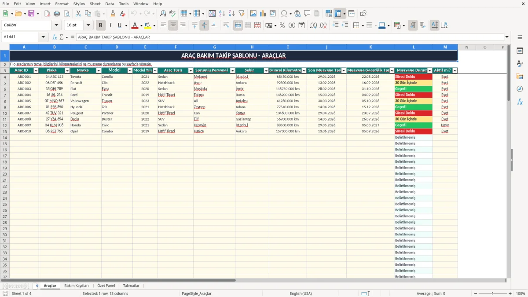Open Font Name dropdown
Screen dimensions: 528x297
56,26
